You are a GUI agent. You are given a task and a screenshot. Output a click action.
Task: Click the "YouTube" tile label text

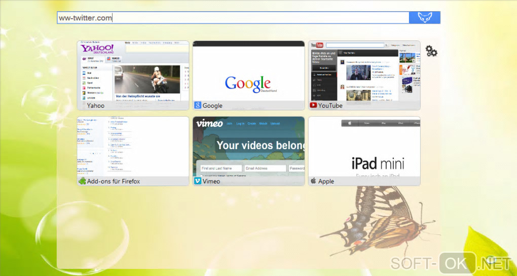point(330,106)
